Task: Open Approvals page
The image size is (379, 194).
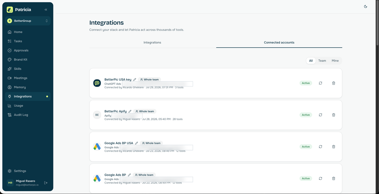Action: [28, 50]
